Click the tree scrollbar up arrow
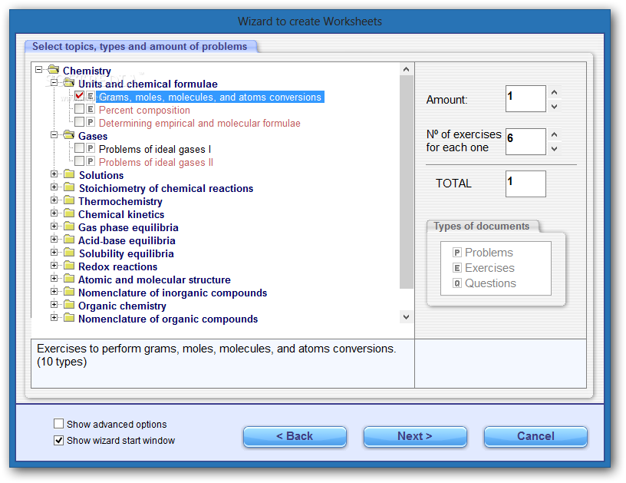Image resolution: width=626 pixels, height=483 pixels. [406, 70]
